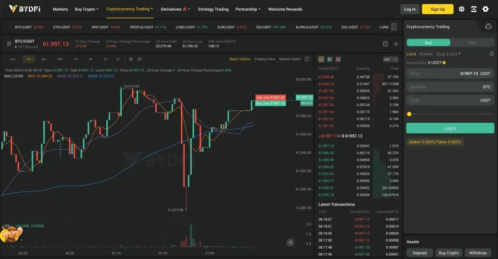Select the XRP/USDT ticker
The height and width of the screenshot is (259, 498).
pos(106,27)
